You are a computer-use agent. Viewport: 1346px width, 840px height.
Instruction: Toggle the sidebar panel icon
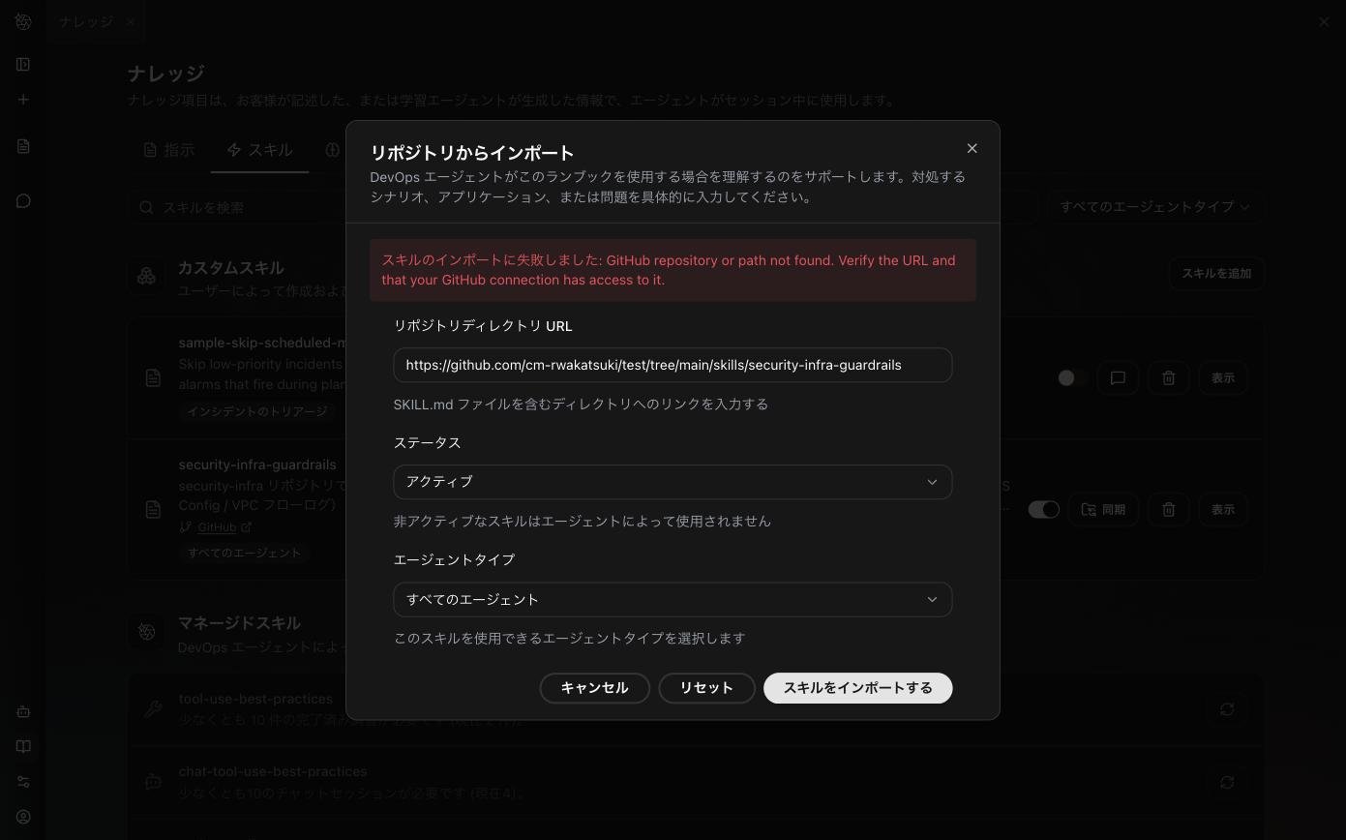coord(23,64)
